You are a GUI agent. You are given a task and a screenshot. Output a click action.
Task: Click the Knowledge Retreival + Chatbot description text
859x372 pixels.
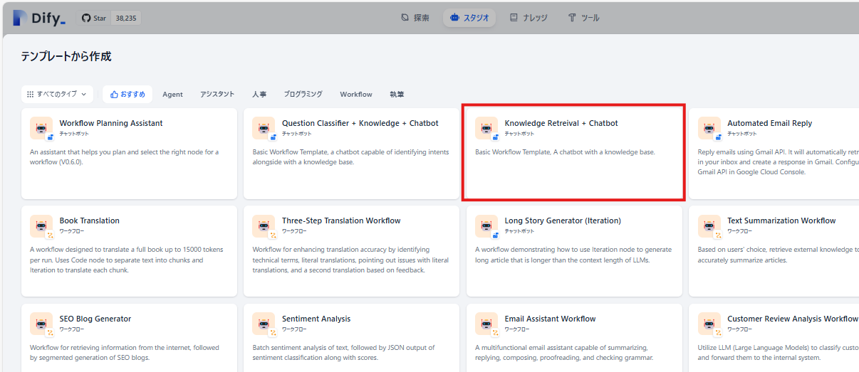(565, 152)
